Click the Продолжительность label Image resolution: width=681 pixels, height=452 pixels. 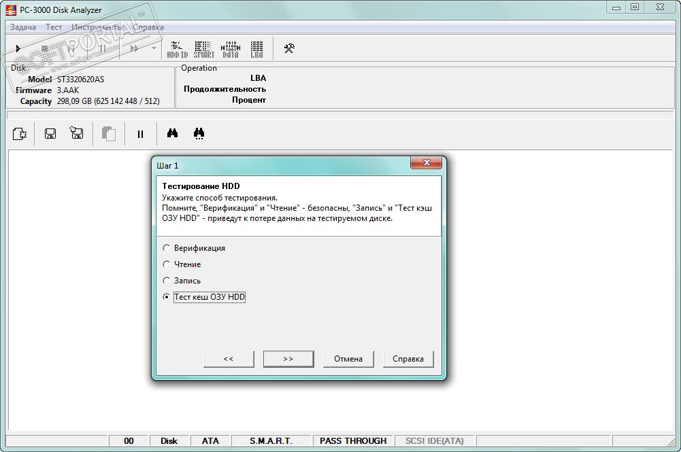pyautogui.click(x=225, y=89)
